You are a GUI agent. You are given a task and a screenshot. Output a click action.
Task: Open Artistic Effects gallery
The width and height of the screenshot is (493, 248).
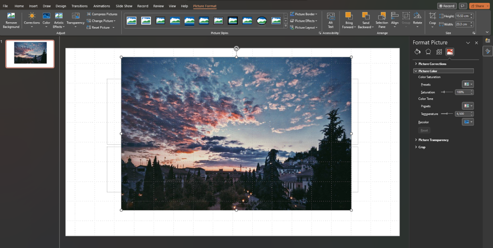click(59, 20)
